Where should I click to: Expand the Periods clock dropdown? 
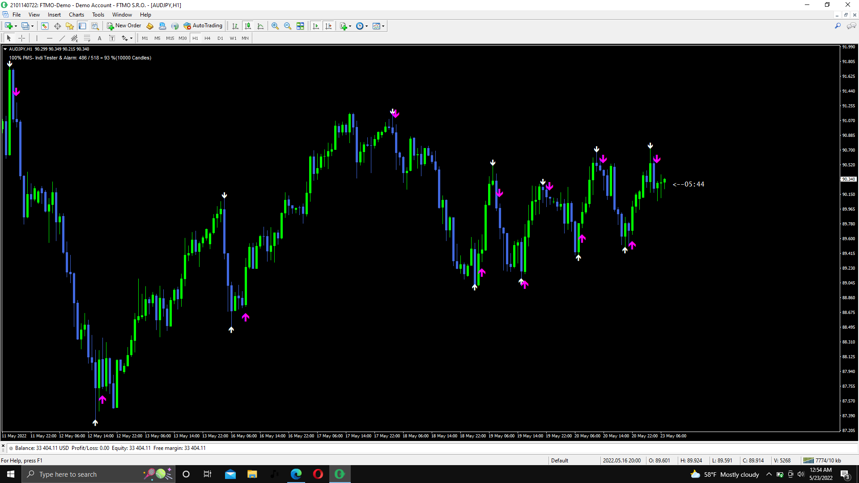coord(367,26)
